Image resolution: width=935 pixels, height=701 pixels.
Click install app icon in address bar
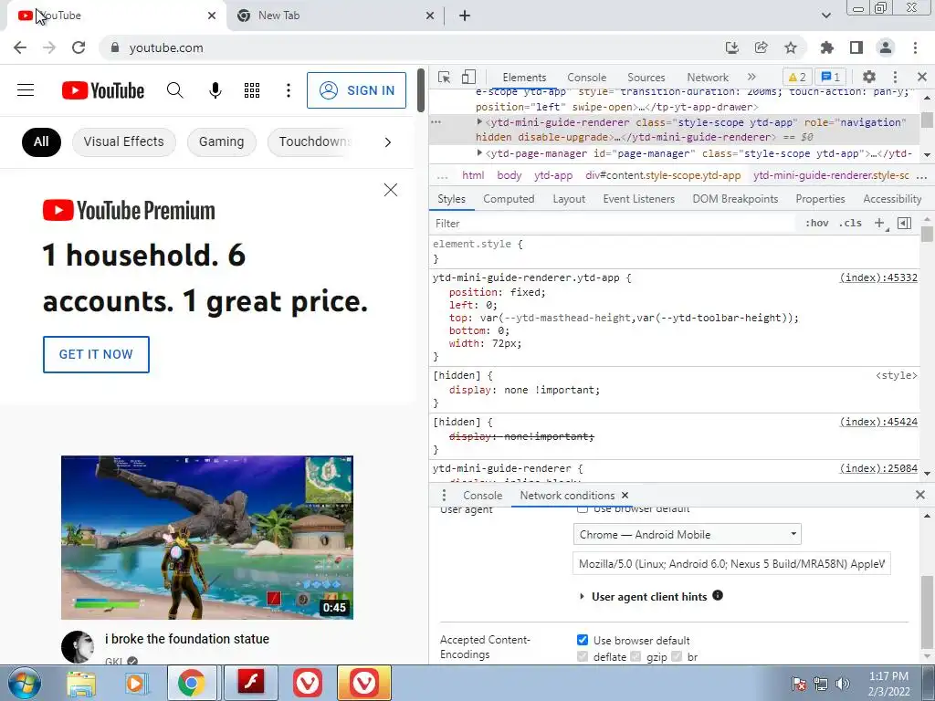[x=731, y=47]
